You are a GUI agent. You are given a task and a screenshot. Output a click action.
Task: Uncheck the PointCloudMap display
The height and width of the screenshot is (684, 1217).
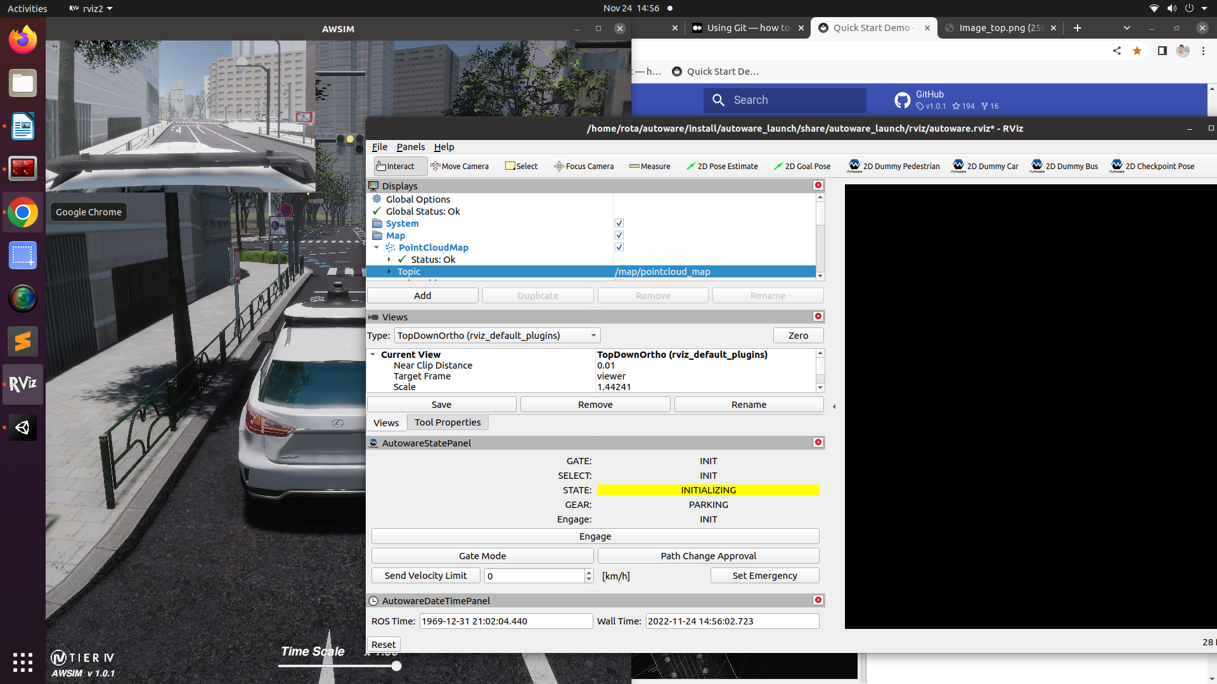coord(619,247)
